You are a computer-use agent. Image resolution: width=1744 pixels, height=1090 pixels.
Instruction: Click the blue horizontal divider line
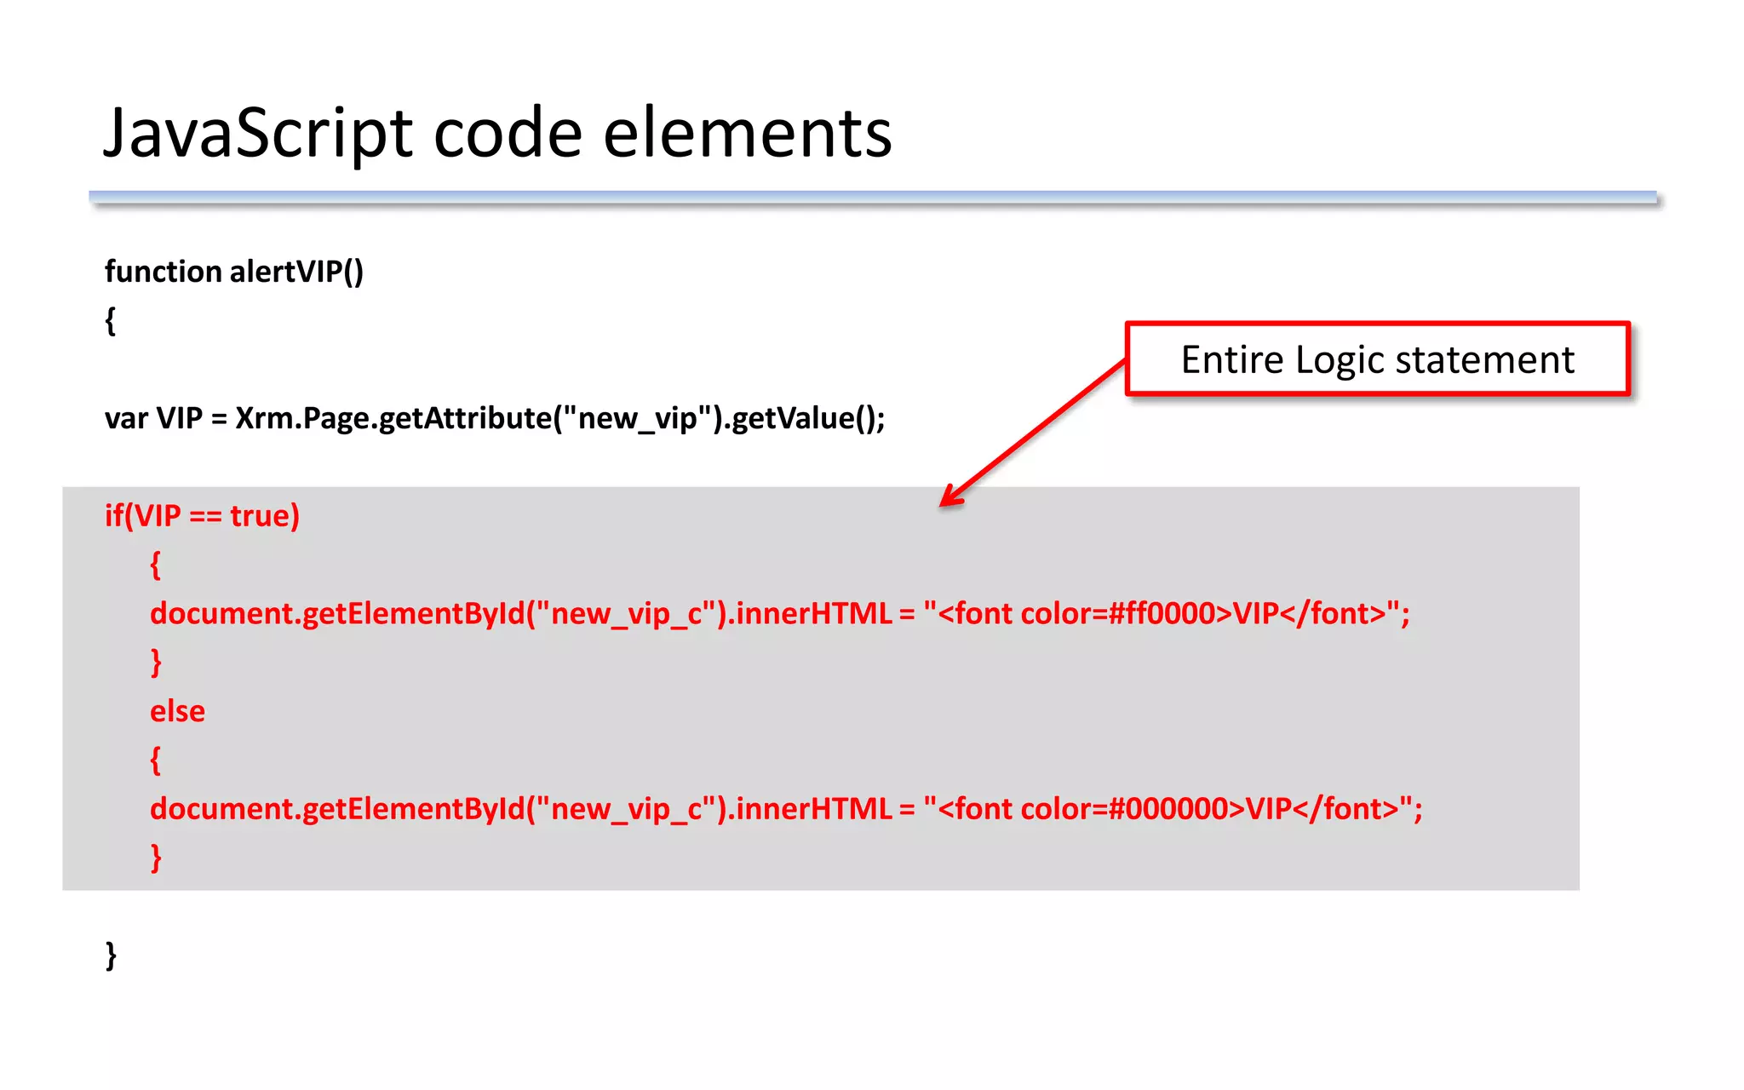(x=872, y=198)
